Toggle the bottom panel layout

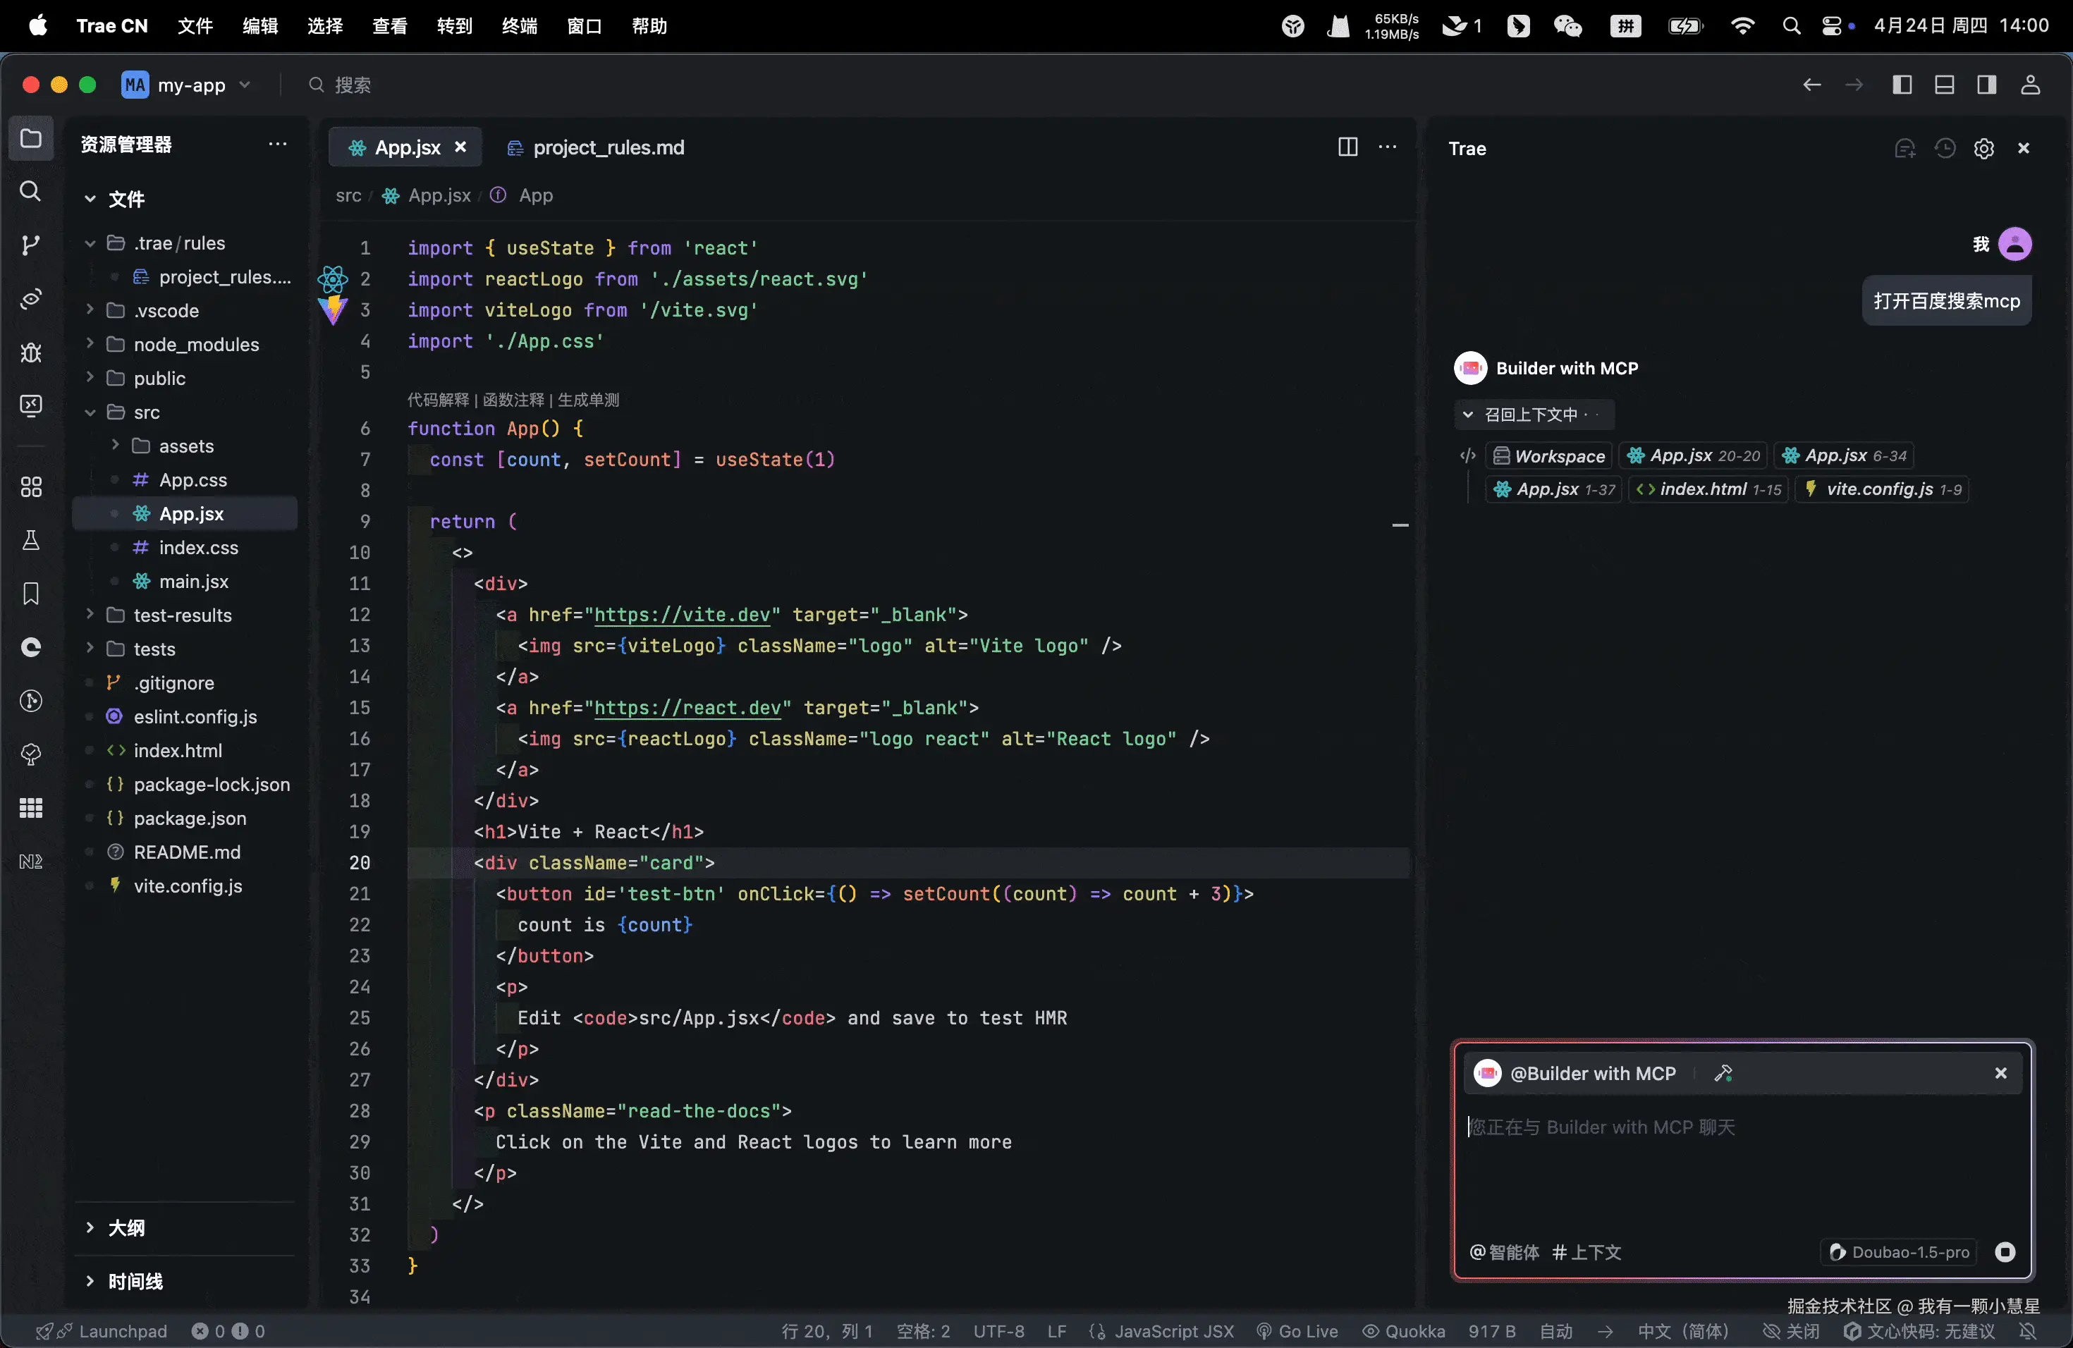pyautogui.click(x=1944, y=85)
